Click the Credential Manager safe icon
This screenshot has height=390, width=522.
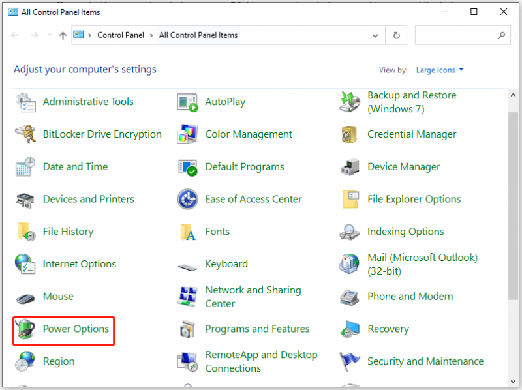click(350, 134)
